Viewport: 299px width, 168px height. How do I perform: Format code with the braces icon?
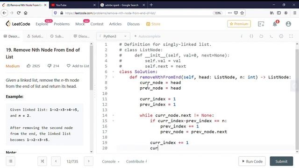click(x=251, y=36)
